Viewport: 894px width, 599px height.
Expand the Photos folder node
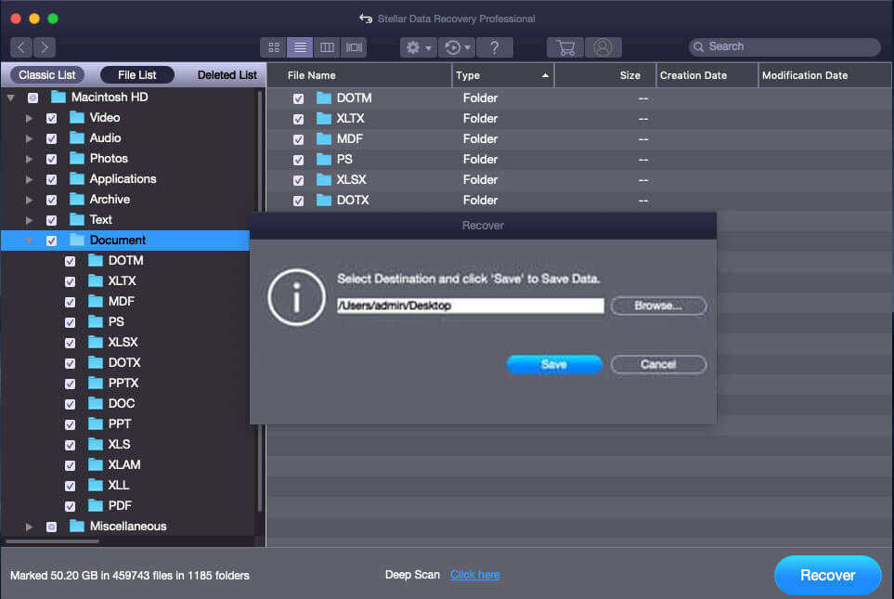[x=29, y=159]
